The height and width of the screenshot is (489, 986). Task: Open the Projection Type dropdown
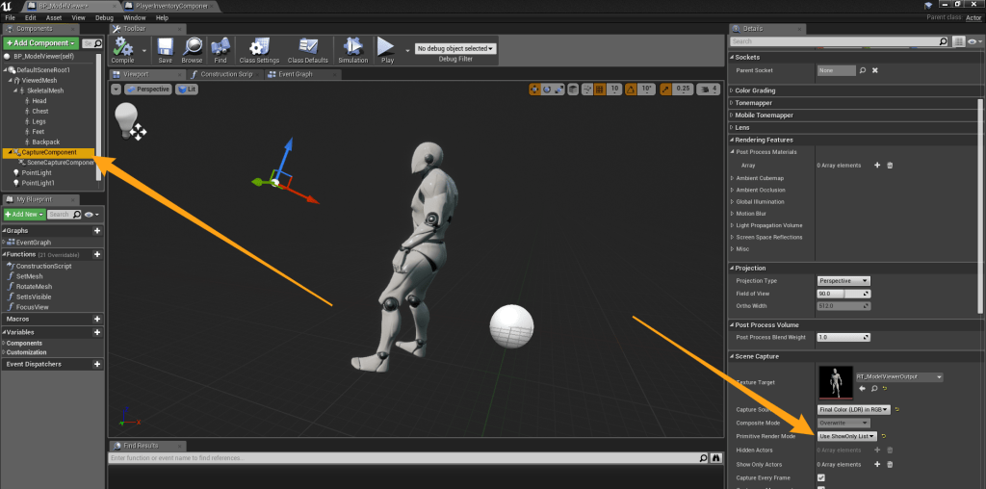pos(843,281)
